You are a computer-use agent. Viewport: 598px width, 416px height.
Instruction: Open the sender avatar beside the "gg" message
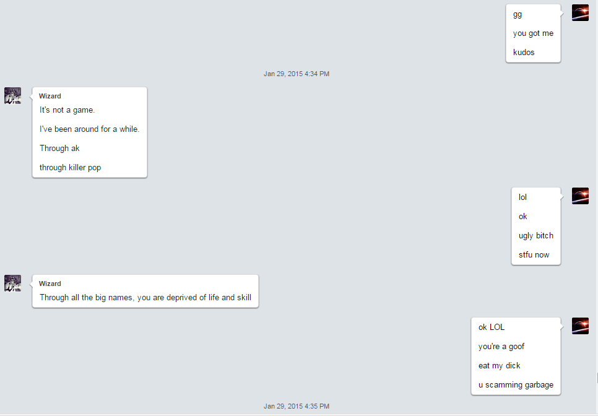click(x=580, y=12)
